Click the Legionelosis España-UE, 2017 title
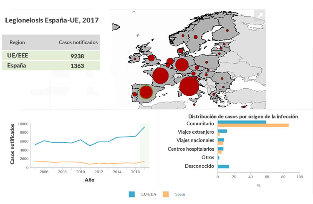Screen dimensions: 313x204 tap(52, 20)
